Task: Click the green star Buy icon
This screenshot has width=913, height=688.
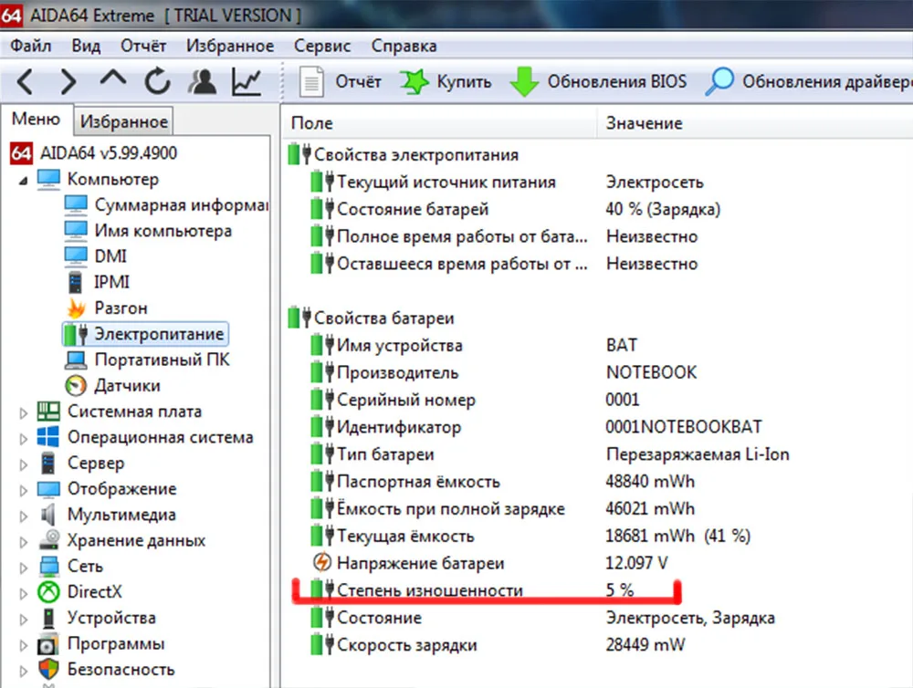Action: [x=414, y=81]
